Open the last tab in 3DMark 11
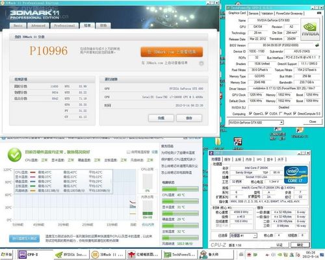This screenshot has width=325, height=260. click(x=103, y=25)
